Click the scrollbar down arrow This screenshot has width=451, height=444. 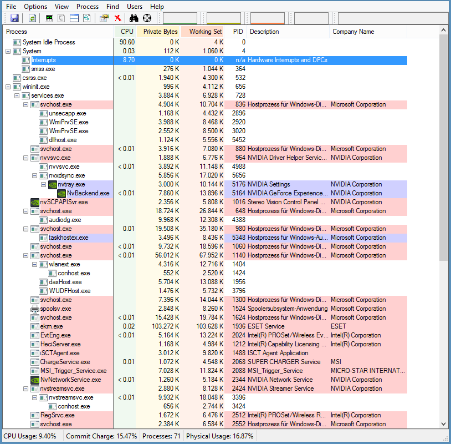(x=443, y=424)
